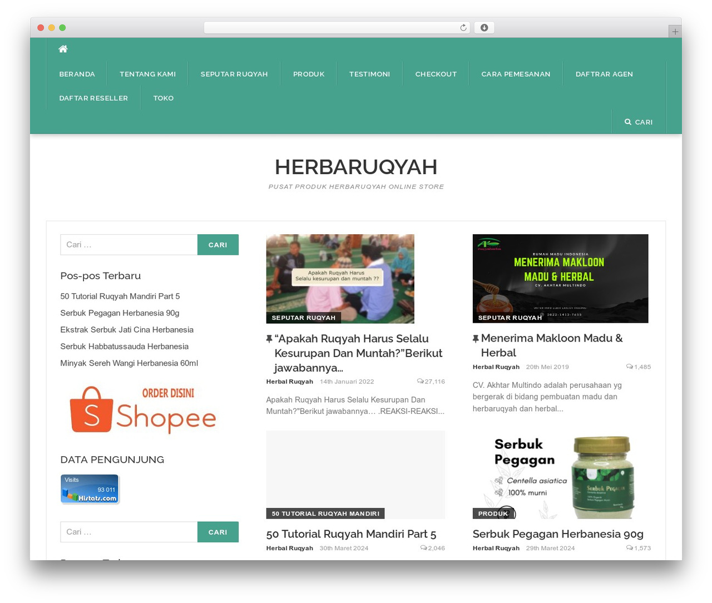The width and height of the screenshot is (712, 603).
Task: Click the PRODUK category tag on Serbuk Pegagan
Action: 493,513
